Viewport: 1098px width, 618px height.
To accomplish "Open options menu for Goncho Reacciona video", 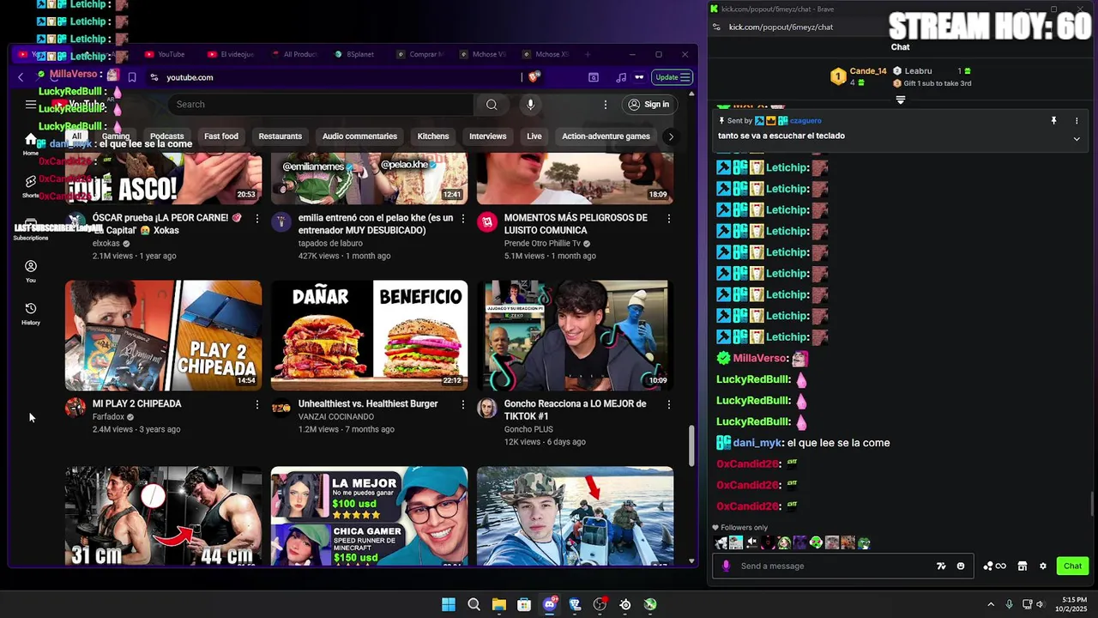I will [669, 404].
